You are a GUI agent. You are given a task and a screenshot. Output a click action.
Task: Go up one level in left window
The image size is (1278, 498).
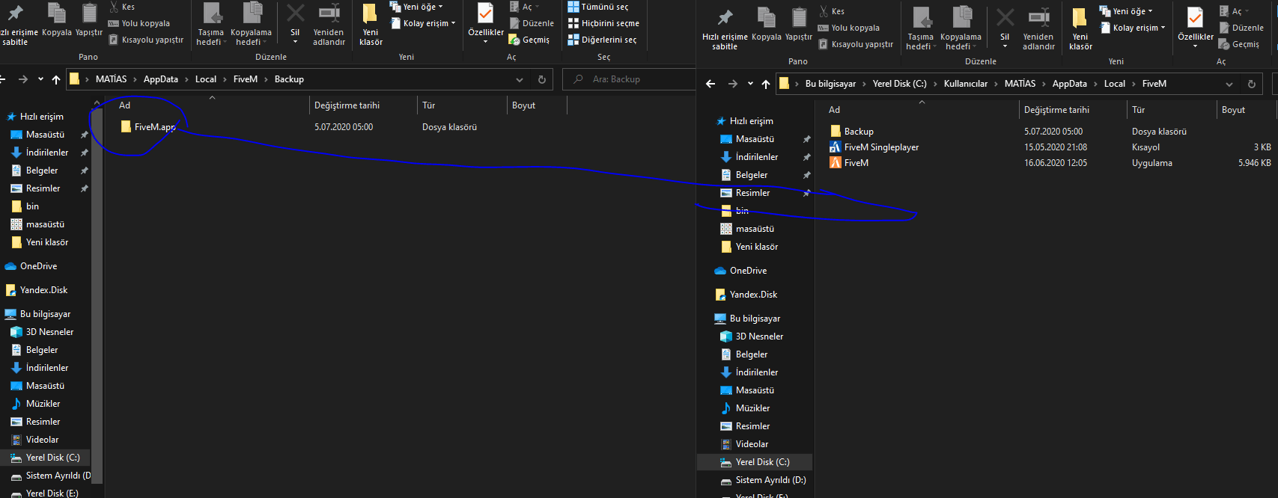pos(56,79)
